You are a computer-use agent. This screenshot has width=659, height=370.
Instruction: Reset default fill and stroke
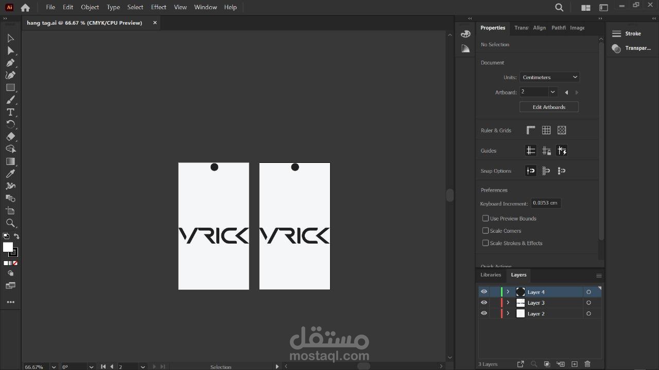pyautogui.click(x=6, y=236)
